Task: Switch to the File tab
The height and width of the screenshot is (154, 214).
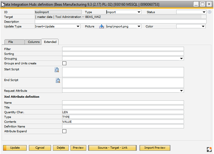Action: [11, 42]
